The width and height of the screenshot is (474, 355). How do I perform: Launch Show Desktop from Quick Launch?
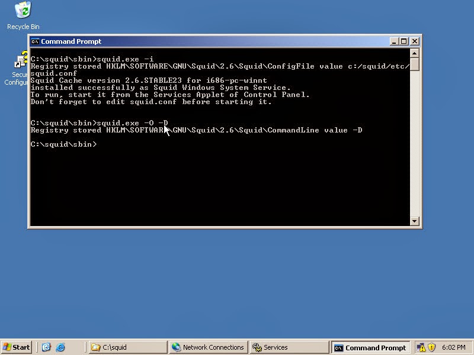click(46, 347)
